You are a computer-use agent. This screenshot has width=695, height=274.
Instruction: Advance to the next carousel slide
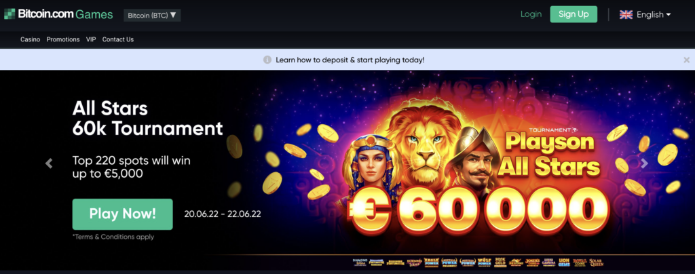[645, 163]
